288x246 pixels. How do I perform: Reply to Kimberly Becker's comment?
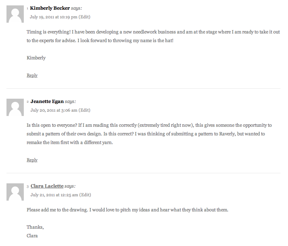click(32, 75)
